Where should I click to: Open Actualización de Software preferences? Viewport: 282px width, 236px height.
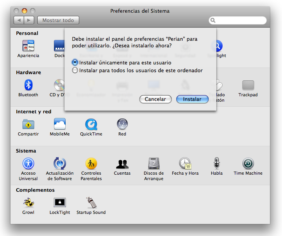pos(60,169)
